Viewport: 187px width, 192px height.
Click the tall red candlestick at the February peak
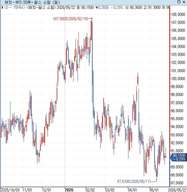click(x=91, y=30)
